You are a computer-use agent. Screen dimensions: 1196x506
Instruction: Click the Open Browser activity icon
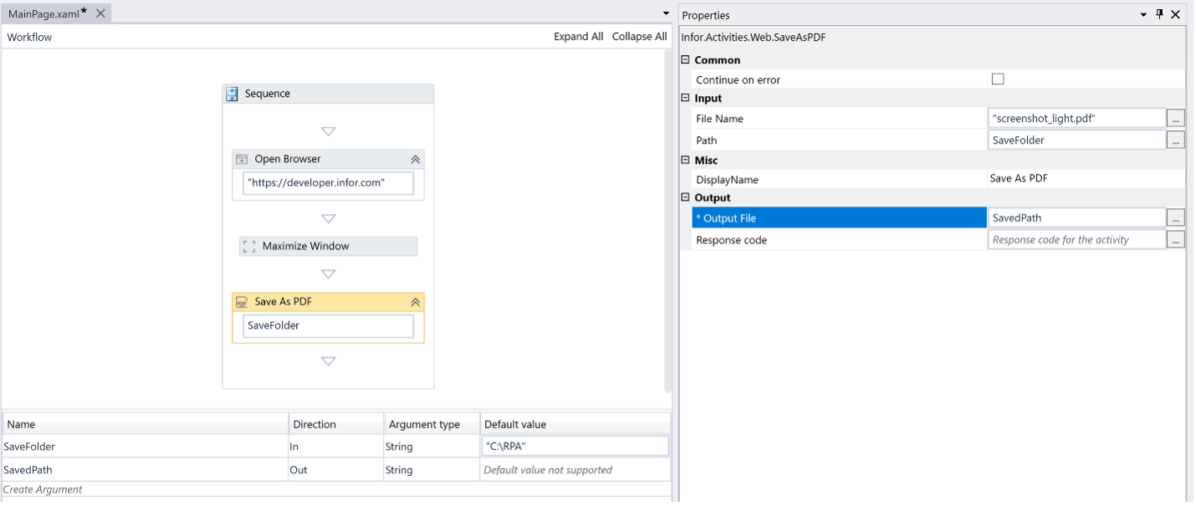coord(242,159)
